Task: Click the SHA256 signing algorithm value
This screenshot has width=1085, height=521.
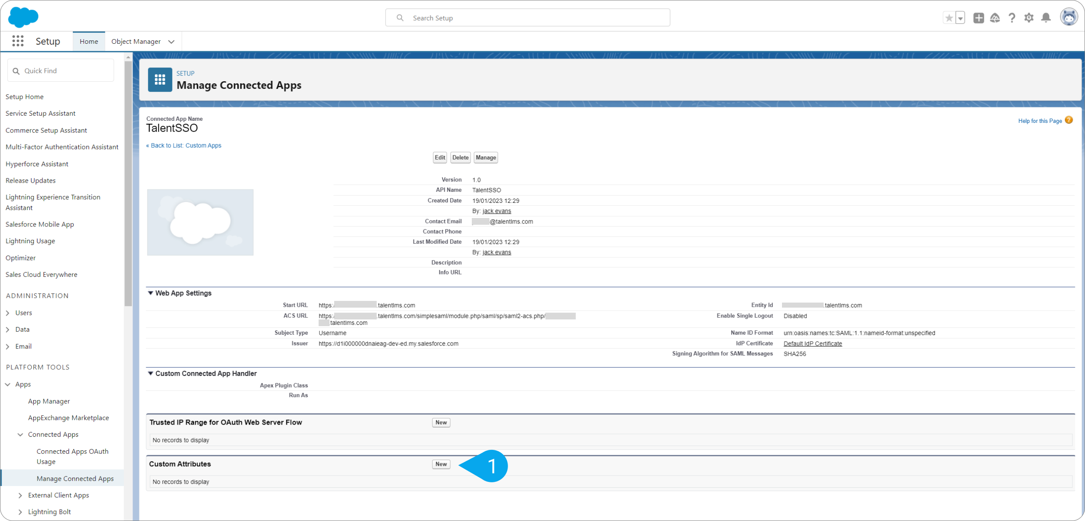Action: click(x=794, y=354)
